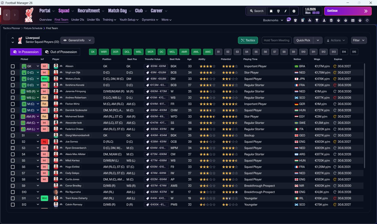The image size is (377, 224).
Task: Click the training cone shortcut icon
Action: (x=324, y=20)
